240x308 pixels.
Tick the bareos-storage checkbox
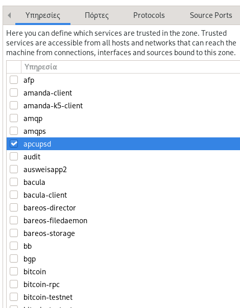point(14,233)
